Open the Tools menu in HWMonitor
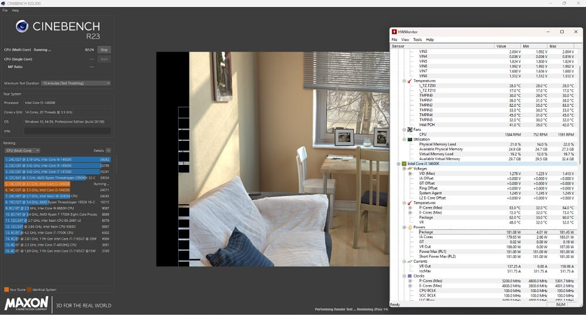Viewport: 586px width, 315px height. 417,40
